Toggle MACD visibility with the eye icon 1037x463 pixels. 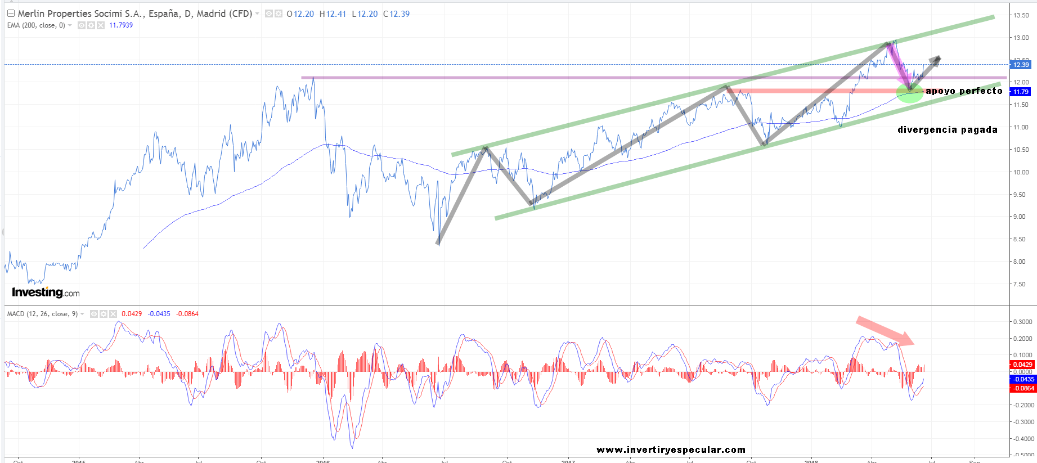94,314
